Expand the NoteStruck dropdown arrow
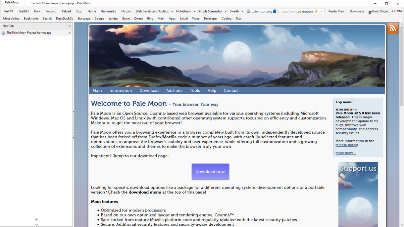The height and width of the screenshot is (227, 404). coord(194,11)
